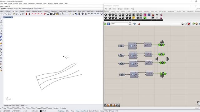The image size is (200, 112).
Task: Click the camera capture icon in Rhino toolbar
Action: (x=51, y=14)
